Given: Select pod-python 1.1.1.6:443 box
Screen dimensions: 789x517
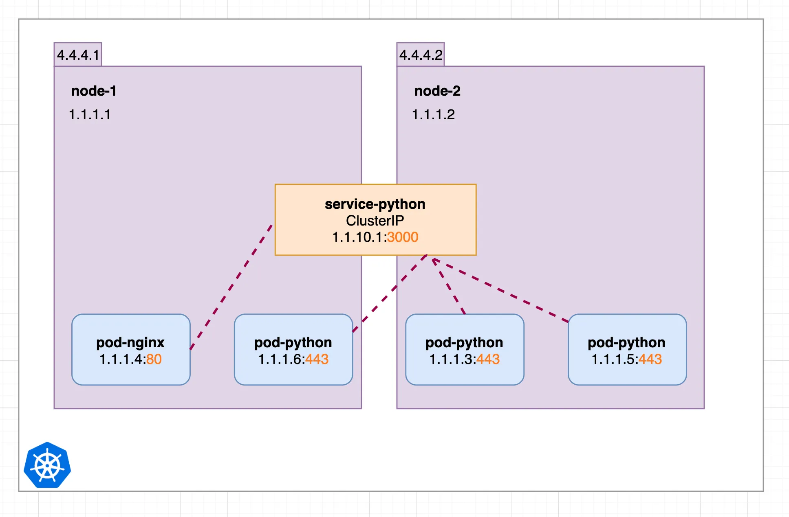Looking at the screenshot, I should point(293,350).
